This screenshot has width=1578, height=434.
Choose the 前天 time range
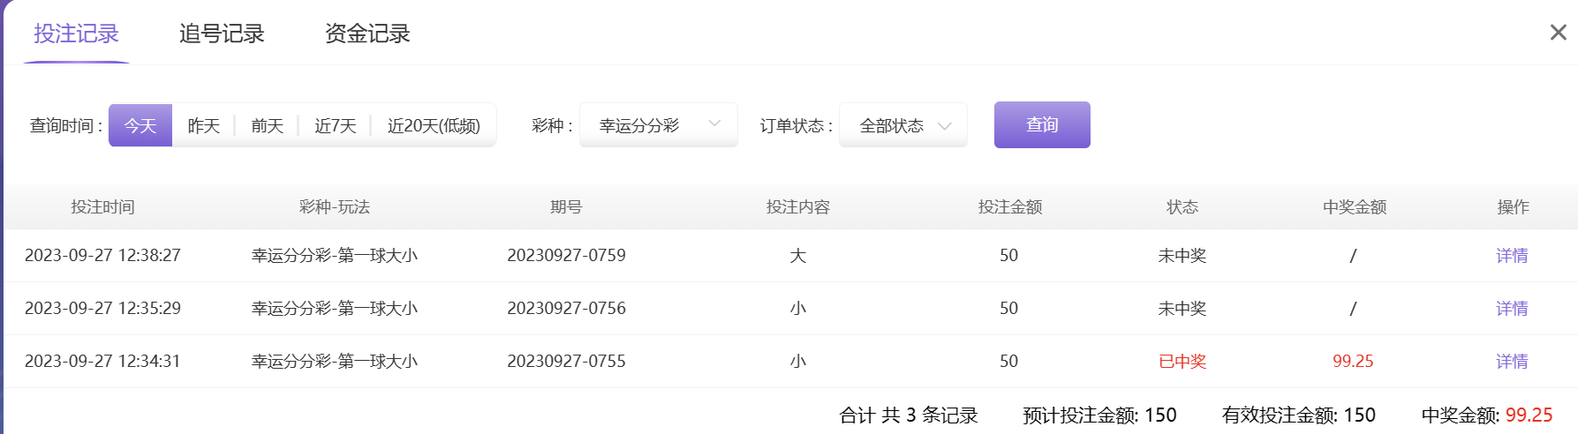tap(267, 125)
